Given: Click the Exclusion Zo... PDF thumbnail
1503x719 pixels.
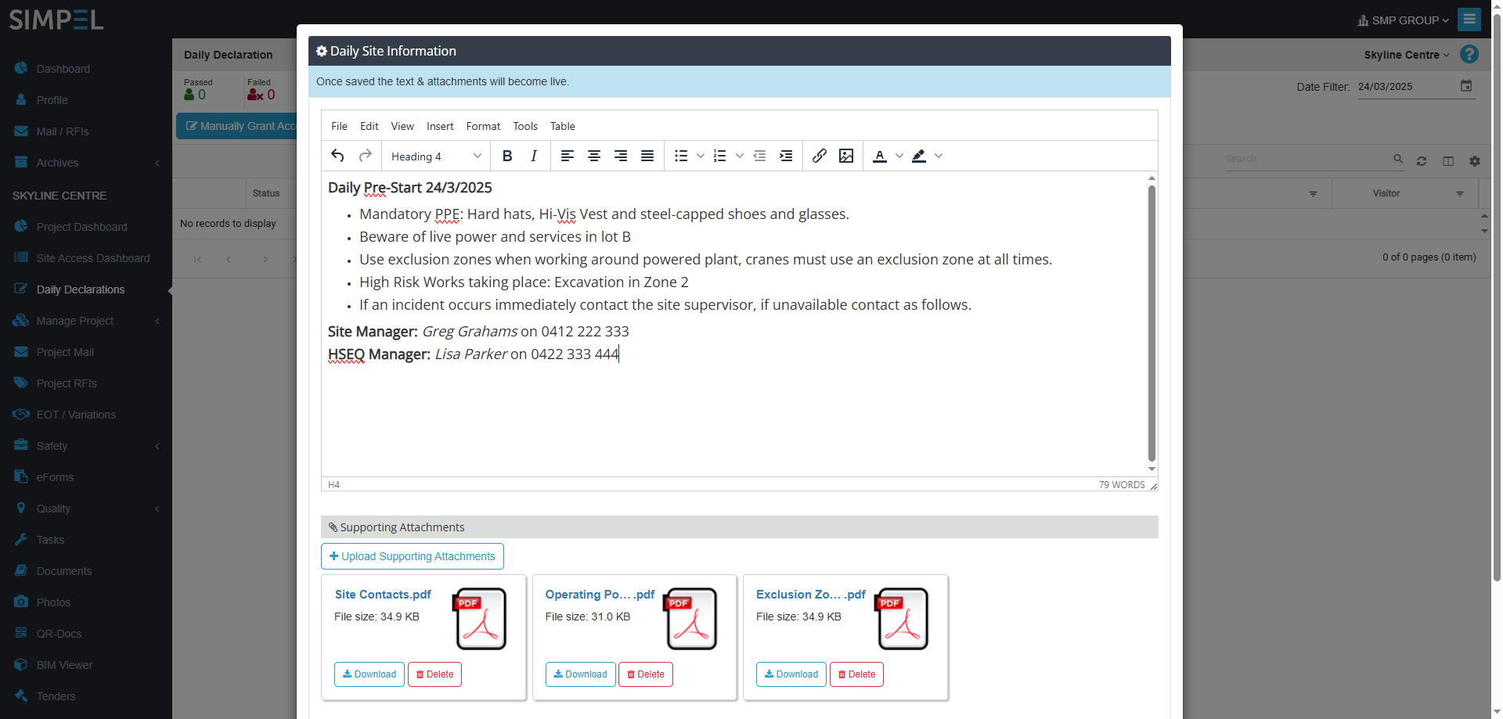Looking at the screenshot, I should 902,619.
